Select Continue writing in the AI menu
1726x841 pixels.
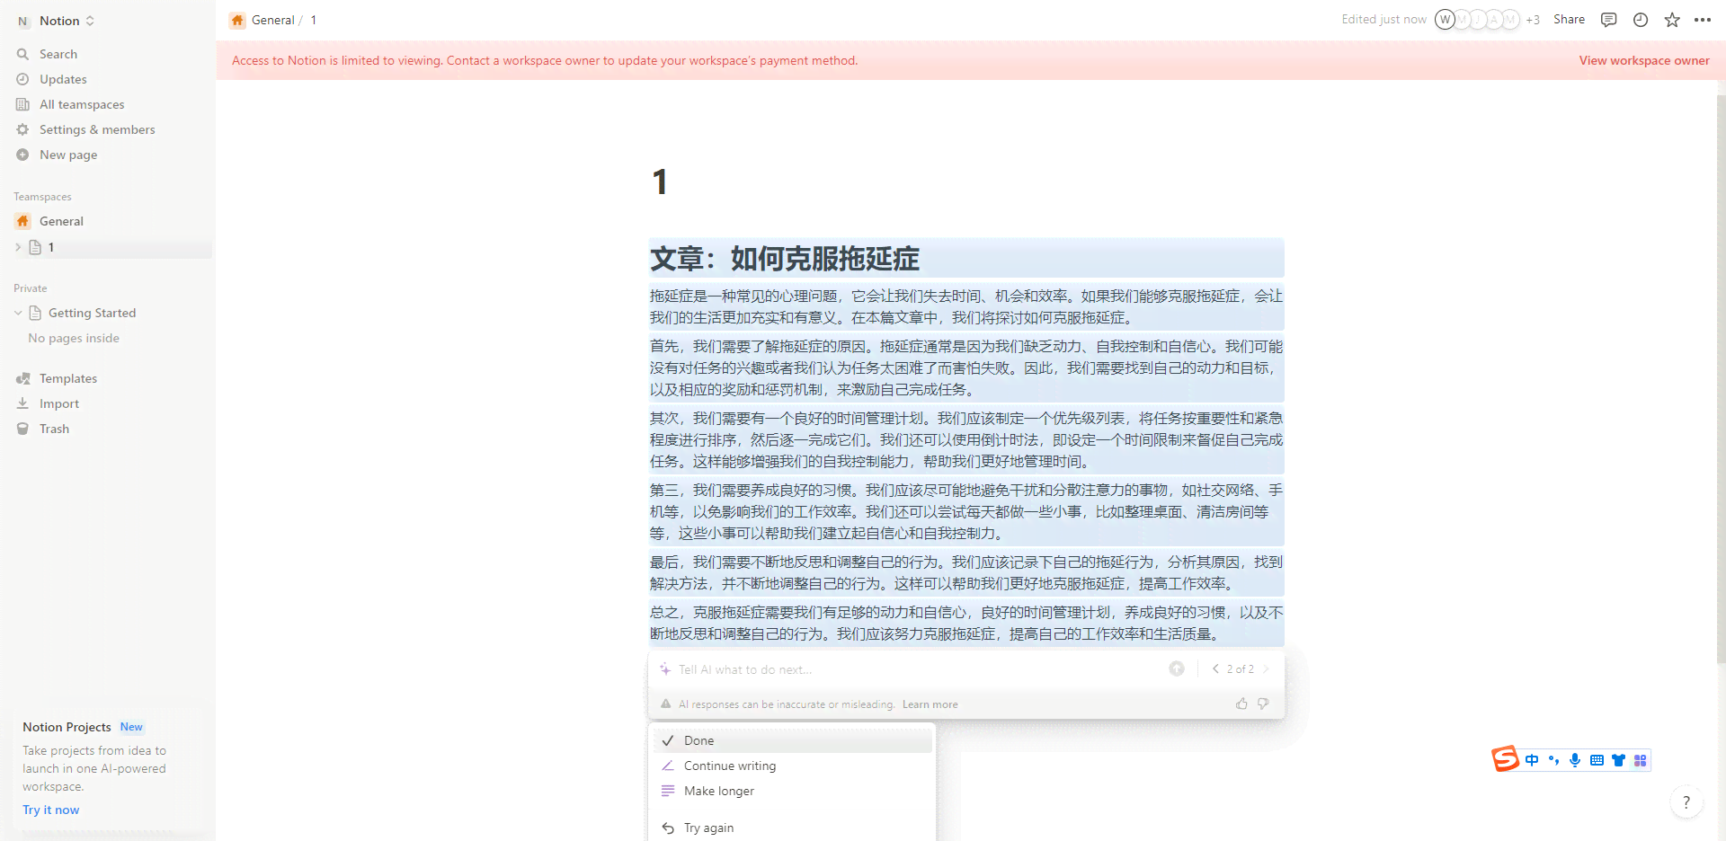tap(792, 766)
